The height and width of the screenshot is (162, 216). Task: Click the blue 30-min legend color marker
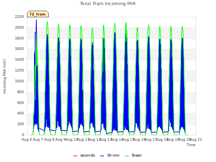click(102, 156)
